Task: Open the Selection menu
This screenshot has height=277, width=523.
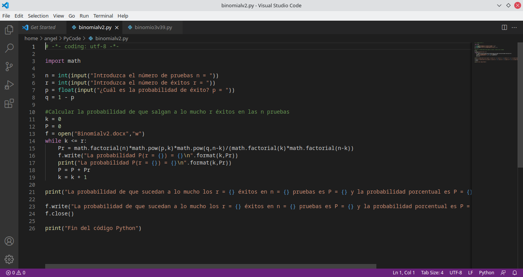Action: click(x=38, y=16)
